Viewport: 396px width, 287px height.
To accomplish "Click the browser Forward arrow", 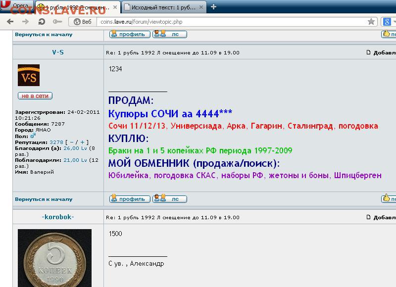I will [x=24, y=22].
